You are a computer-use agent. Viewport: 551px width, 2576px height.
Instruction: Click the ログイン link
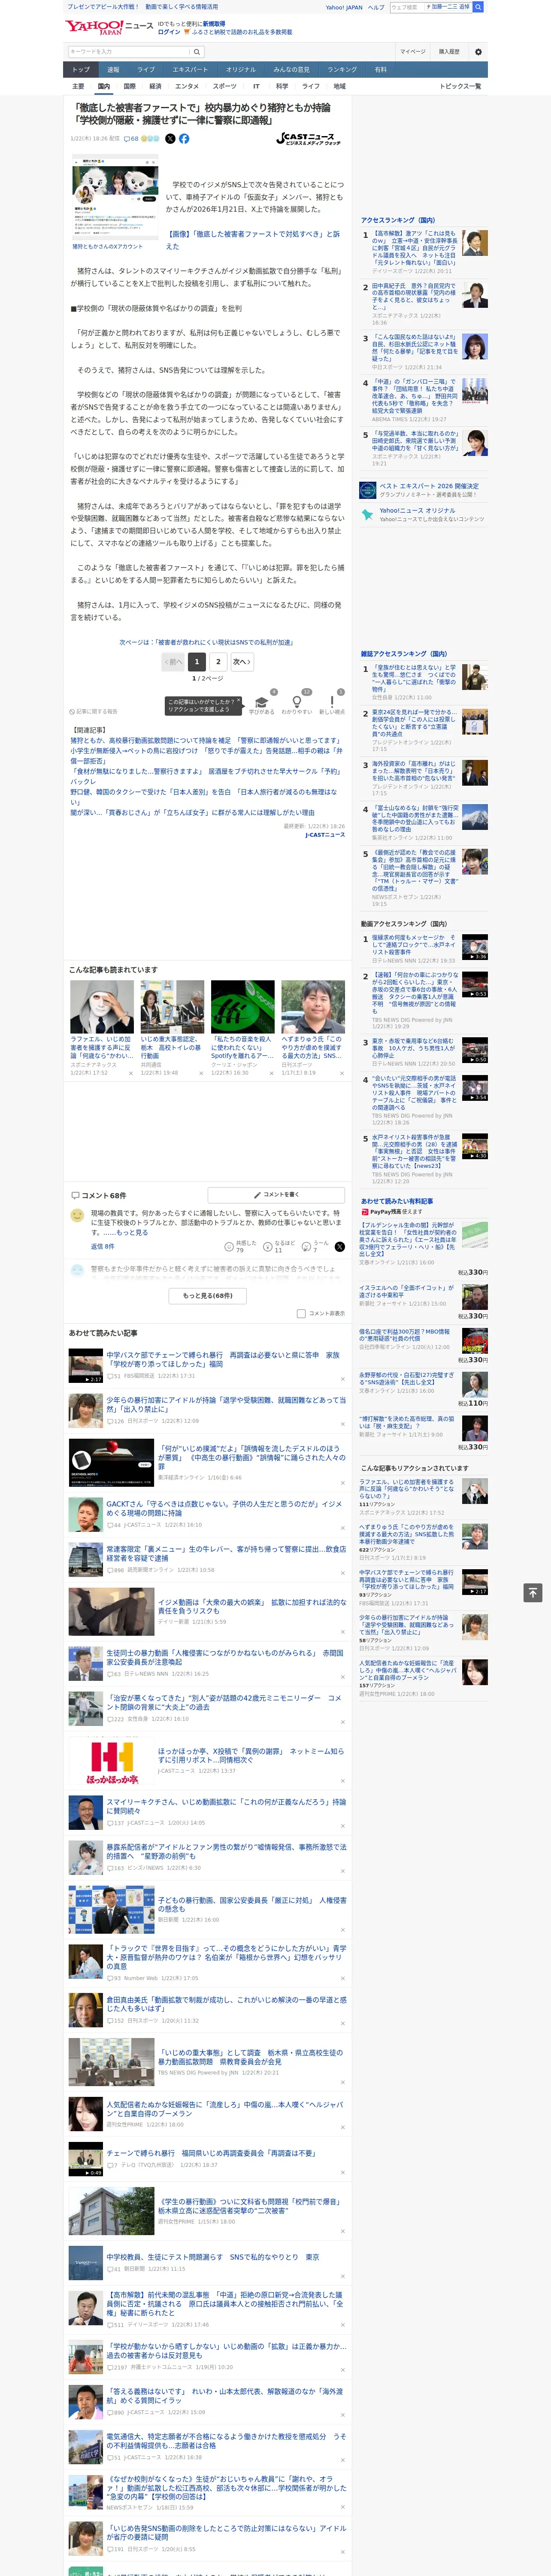pyautogui.click(x=169, y=32)
